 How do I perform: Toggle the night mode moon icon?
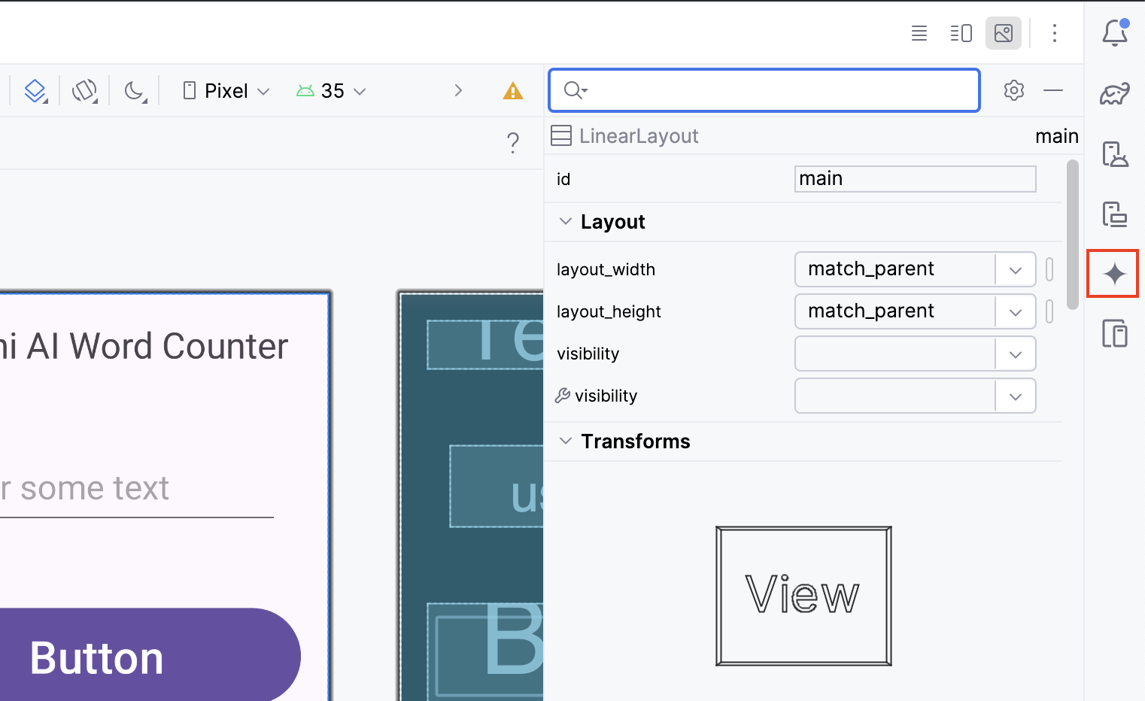(135, 91)
